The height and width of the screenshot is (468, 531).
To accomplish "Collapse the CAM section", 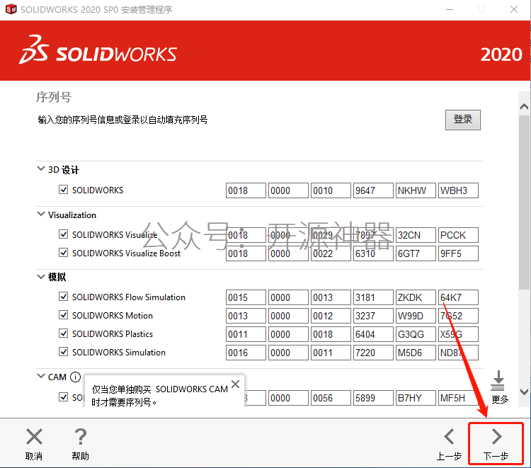I will pyautogui.click(x=40, y=376).
